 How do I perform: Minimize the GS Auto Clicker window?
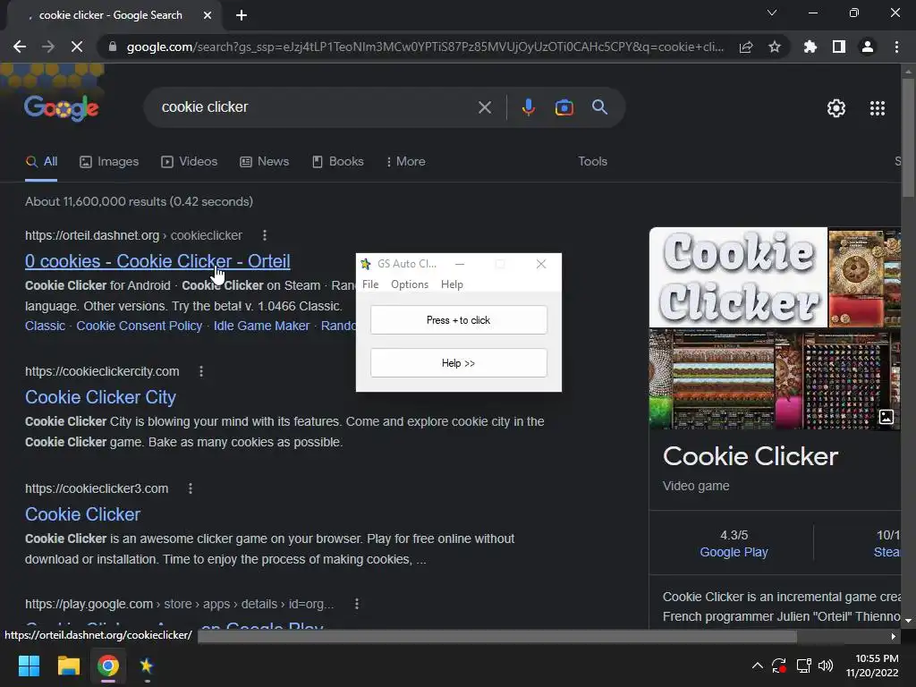[460, 264]
